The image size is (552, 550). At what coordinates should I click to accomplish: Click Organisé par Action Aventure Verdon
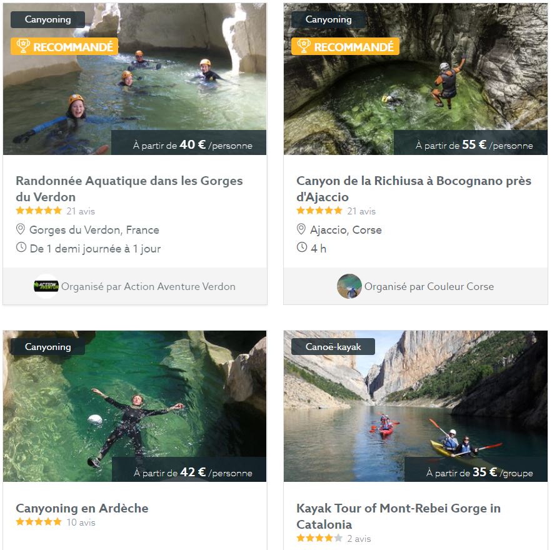(148, 287)
